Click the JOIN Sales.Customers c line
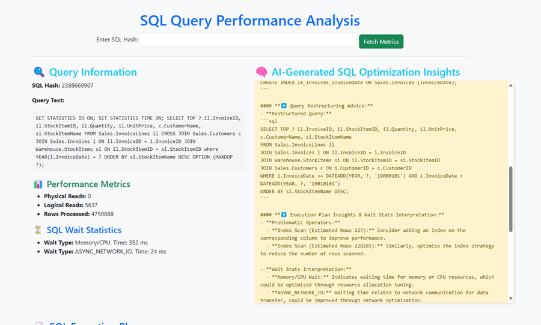The height and width of the screenshot is (325, 541). (335, 168)
